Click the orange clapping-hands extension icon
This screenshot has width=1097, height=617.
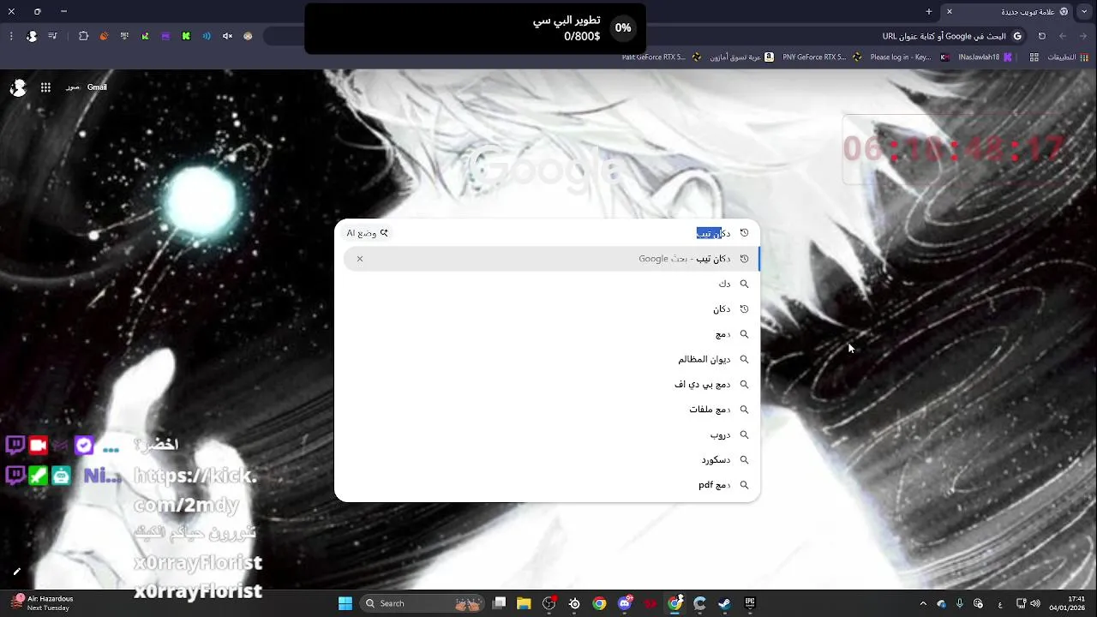104,36
